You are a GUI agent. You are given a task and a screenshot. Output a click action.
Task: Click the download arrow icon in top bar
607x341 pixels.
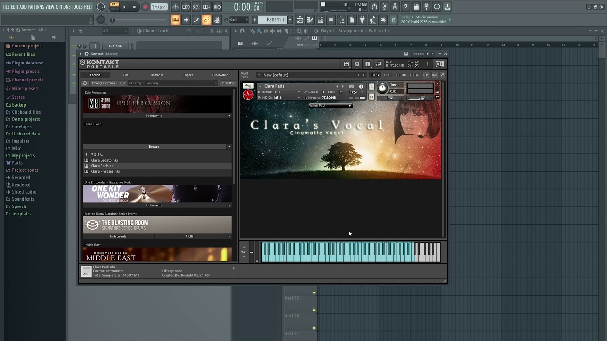coord(447,7)
